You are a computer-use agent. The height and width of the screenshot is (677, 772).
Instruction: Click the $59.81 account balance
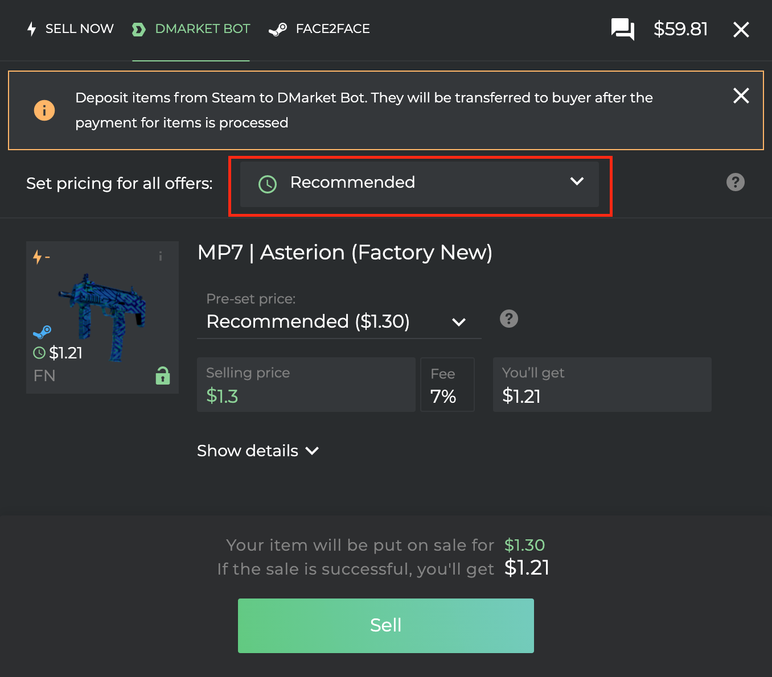tap(680, 29)
